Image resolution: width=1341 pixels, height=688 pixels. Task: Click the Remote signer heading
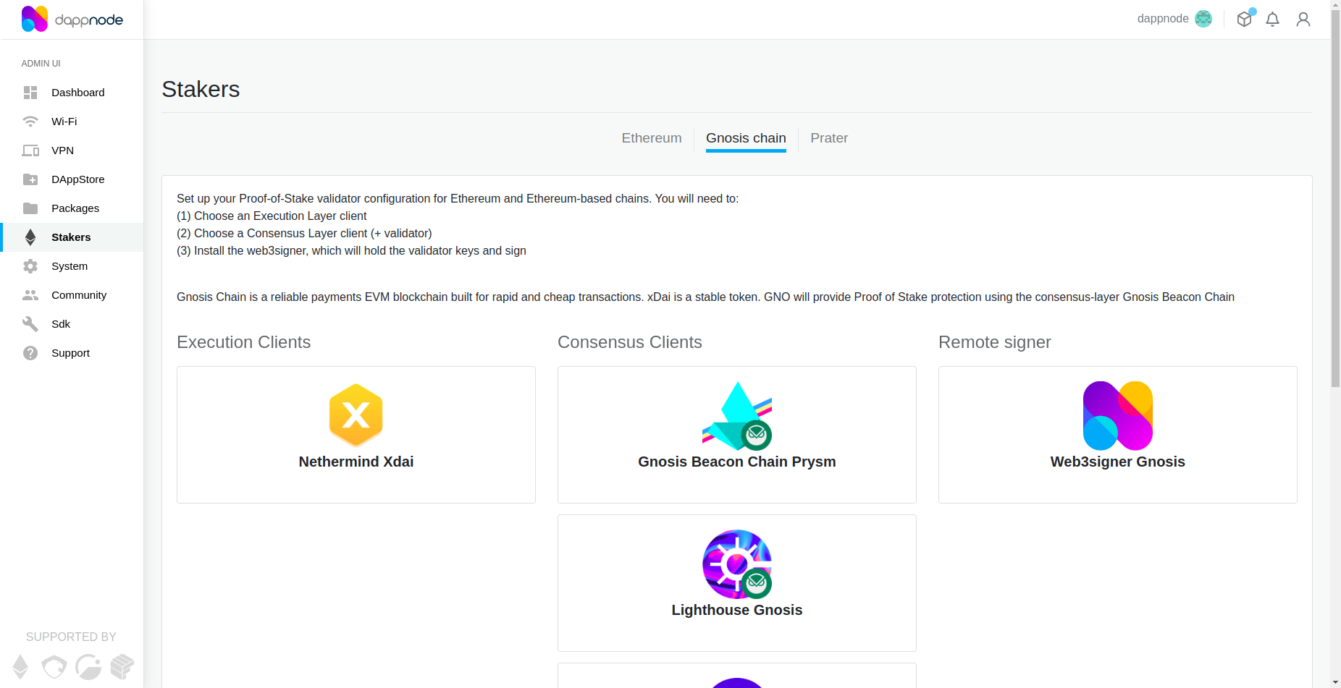coord(995,342)
